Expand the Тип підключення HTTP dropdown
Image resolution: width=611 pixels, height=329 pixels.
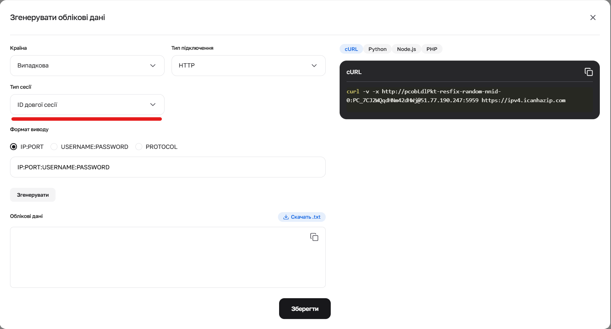pos(248,66)
